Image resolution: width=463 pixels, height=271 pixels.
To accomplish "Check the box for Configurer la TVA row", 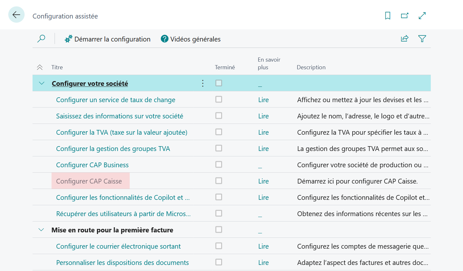I will (219, 132).
